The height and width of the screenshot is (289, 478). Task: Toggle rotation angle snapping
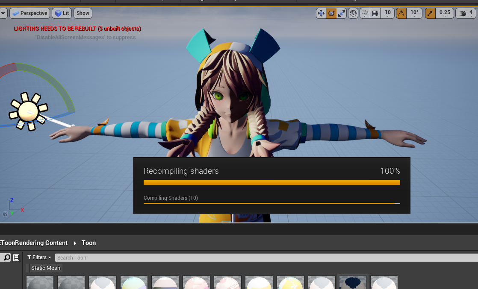click(x=401, y=13)
